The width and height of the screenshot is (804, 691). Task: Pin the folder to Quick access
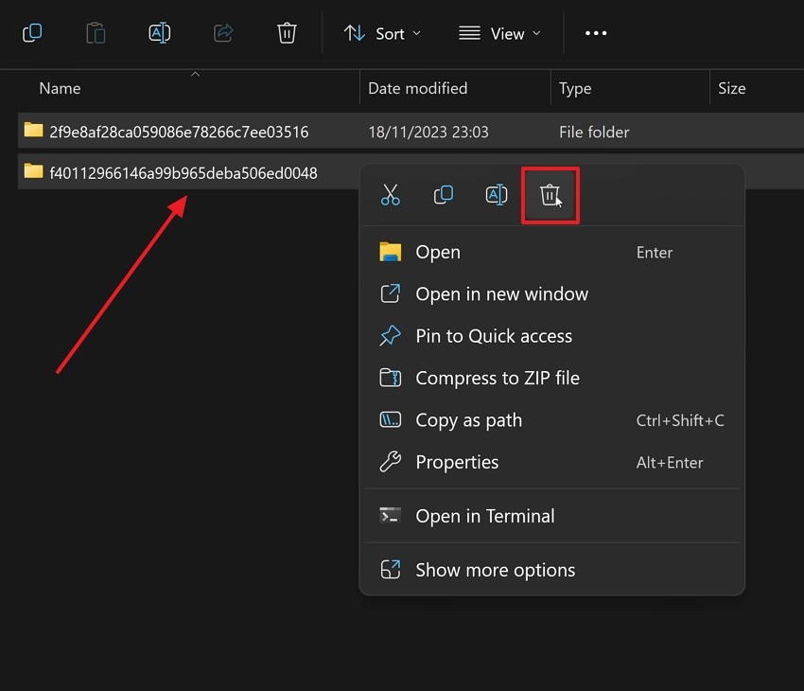(x=494, y=336)
